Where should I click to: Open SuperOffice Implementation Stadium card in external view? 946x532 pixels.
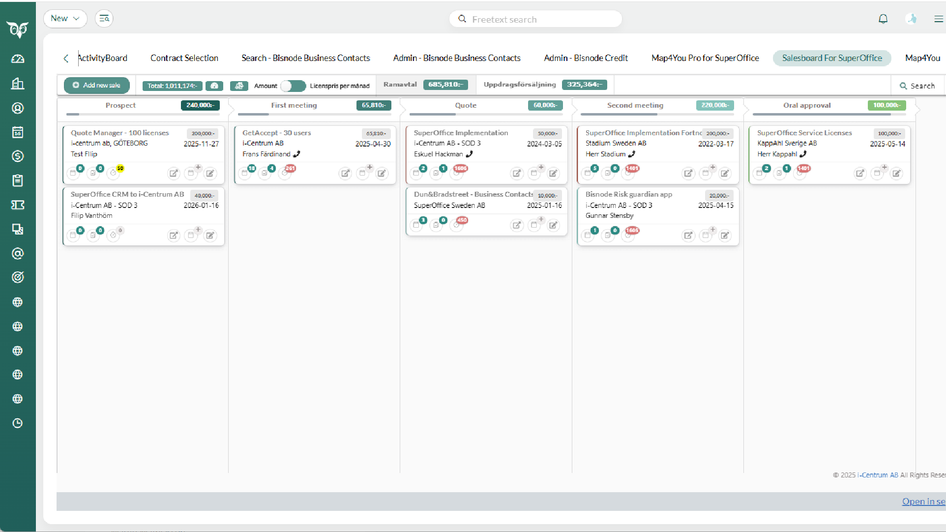688,173
